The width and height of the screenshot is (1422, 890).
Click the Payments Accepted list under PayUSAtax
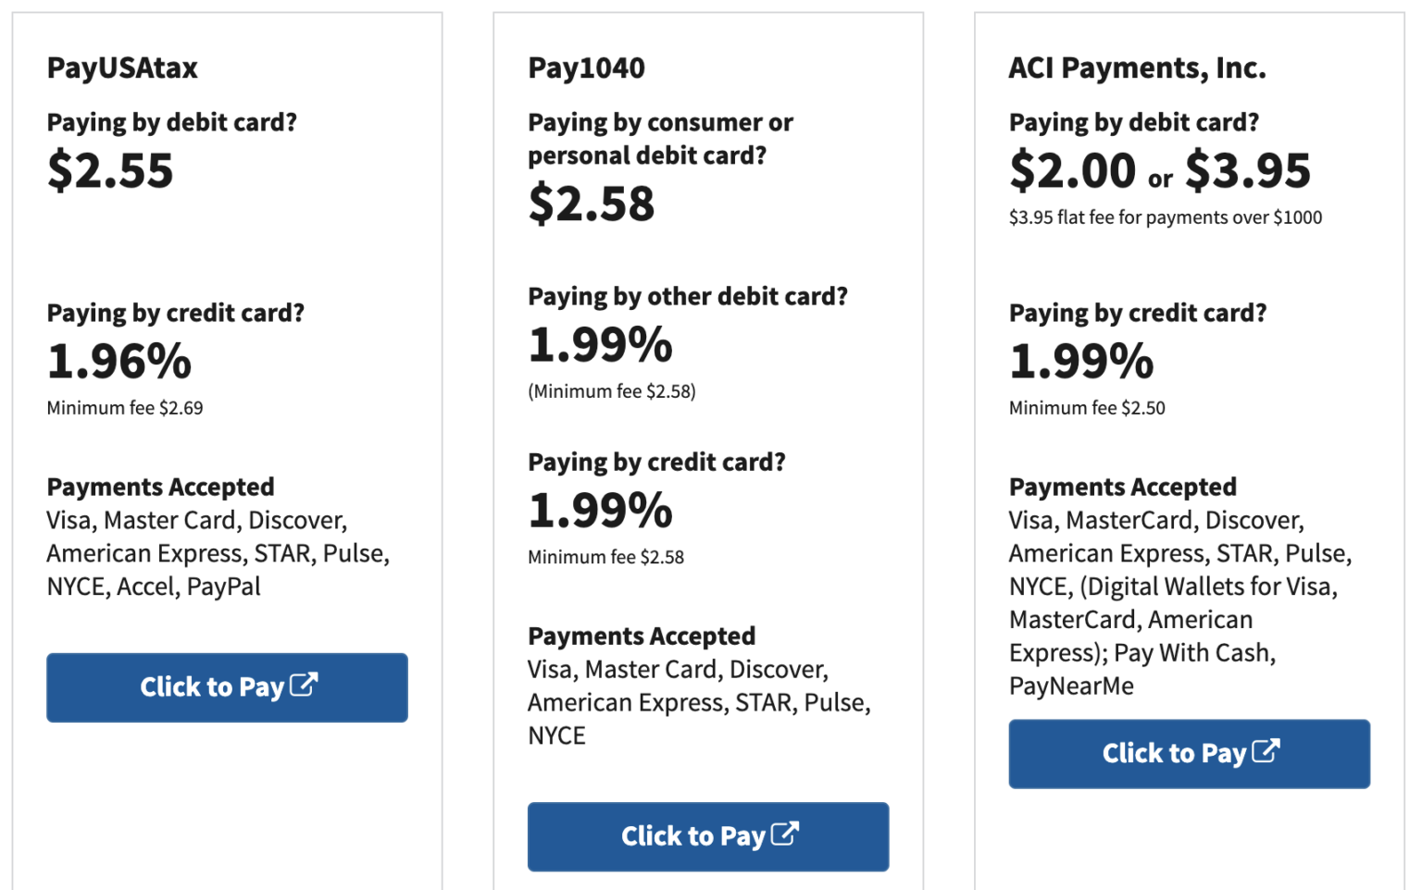[218, 553]
